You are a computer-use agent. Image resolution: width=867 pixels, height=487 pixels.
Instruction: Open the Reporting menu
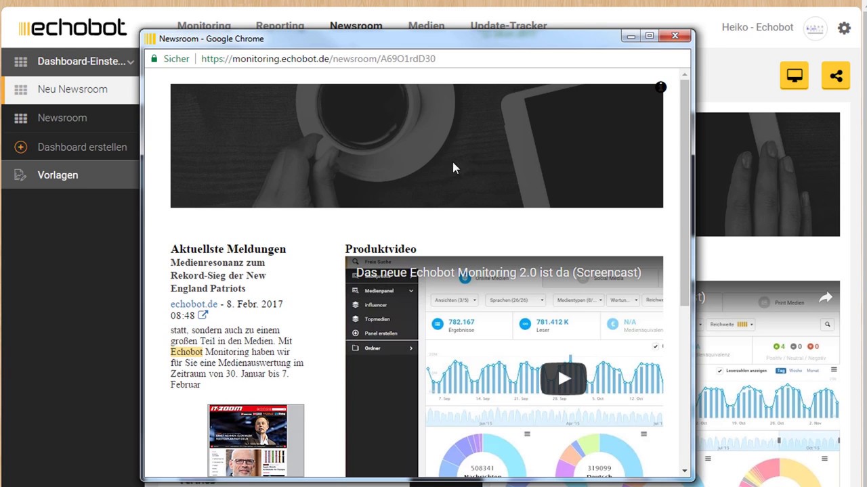[280, 26]
